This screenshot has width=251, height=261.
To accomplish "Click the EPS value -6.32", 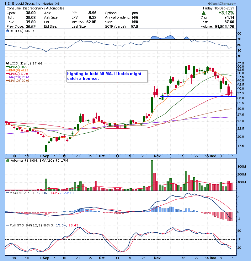I will click(92, 18).
